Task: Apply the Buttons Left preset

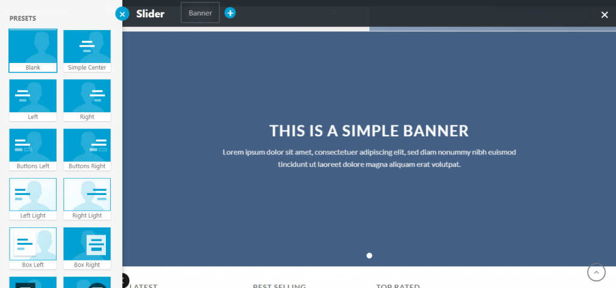Action: 33,149
